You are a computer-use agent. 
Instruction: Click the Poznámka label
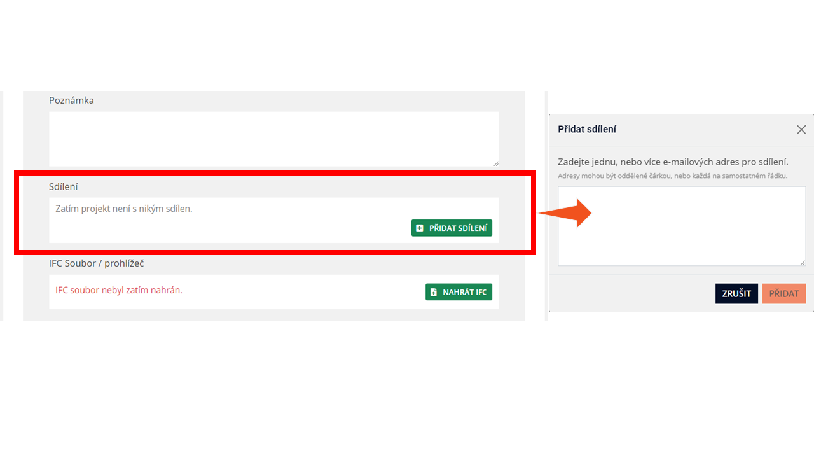click(x=71, y=100)
